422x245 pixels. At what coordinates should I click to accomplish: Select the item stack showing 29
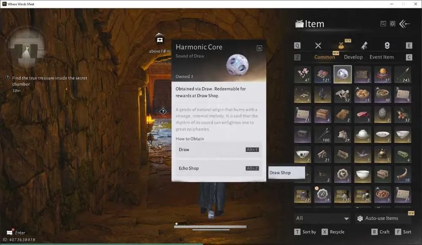point(343,134)
